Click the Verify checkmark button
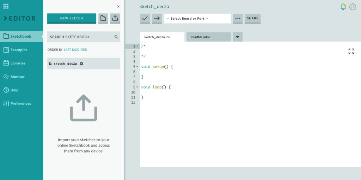Viewport: 361px width, 180px height. click(145, 18)
